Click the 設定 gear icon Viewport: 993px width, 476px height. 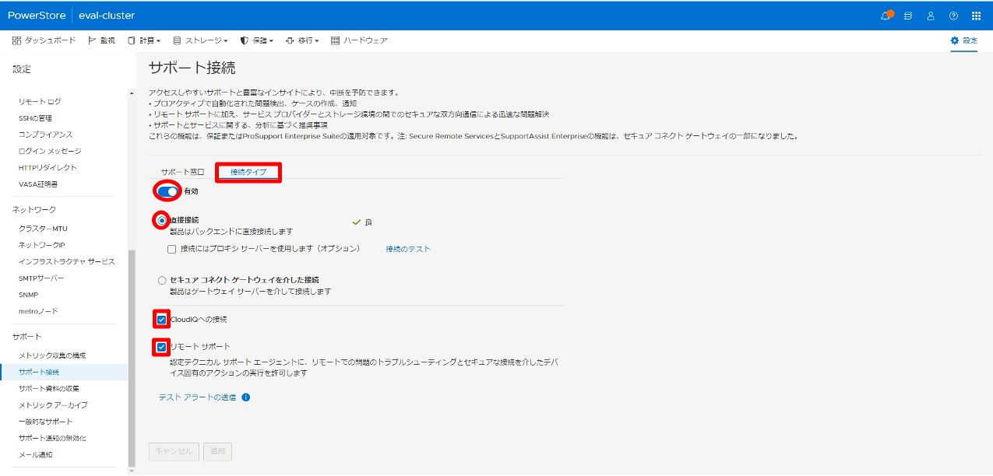[955, 40]
